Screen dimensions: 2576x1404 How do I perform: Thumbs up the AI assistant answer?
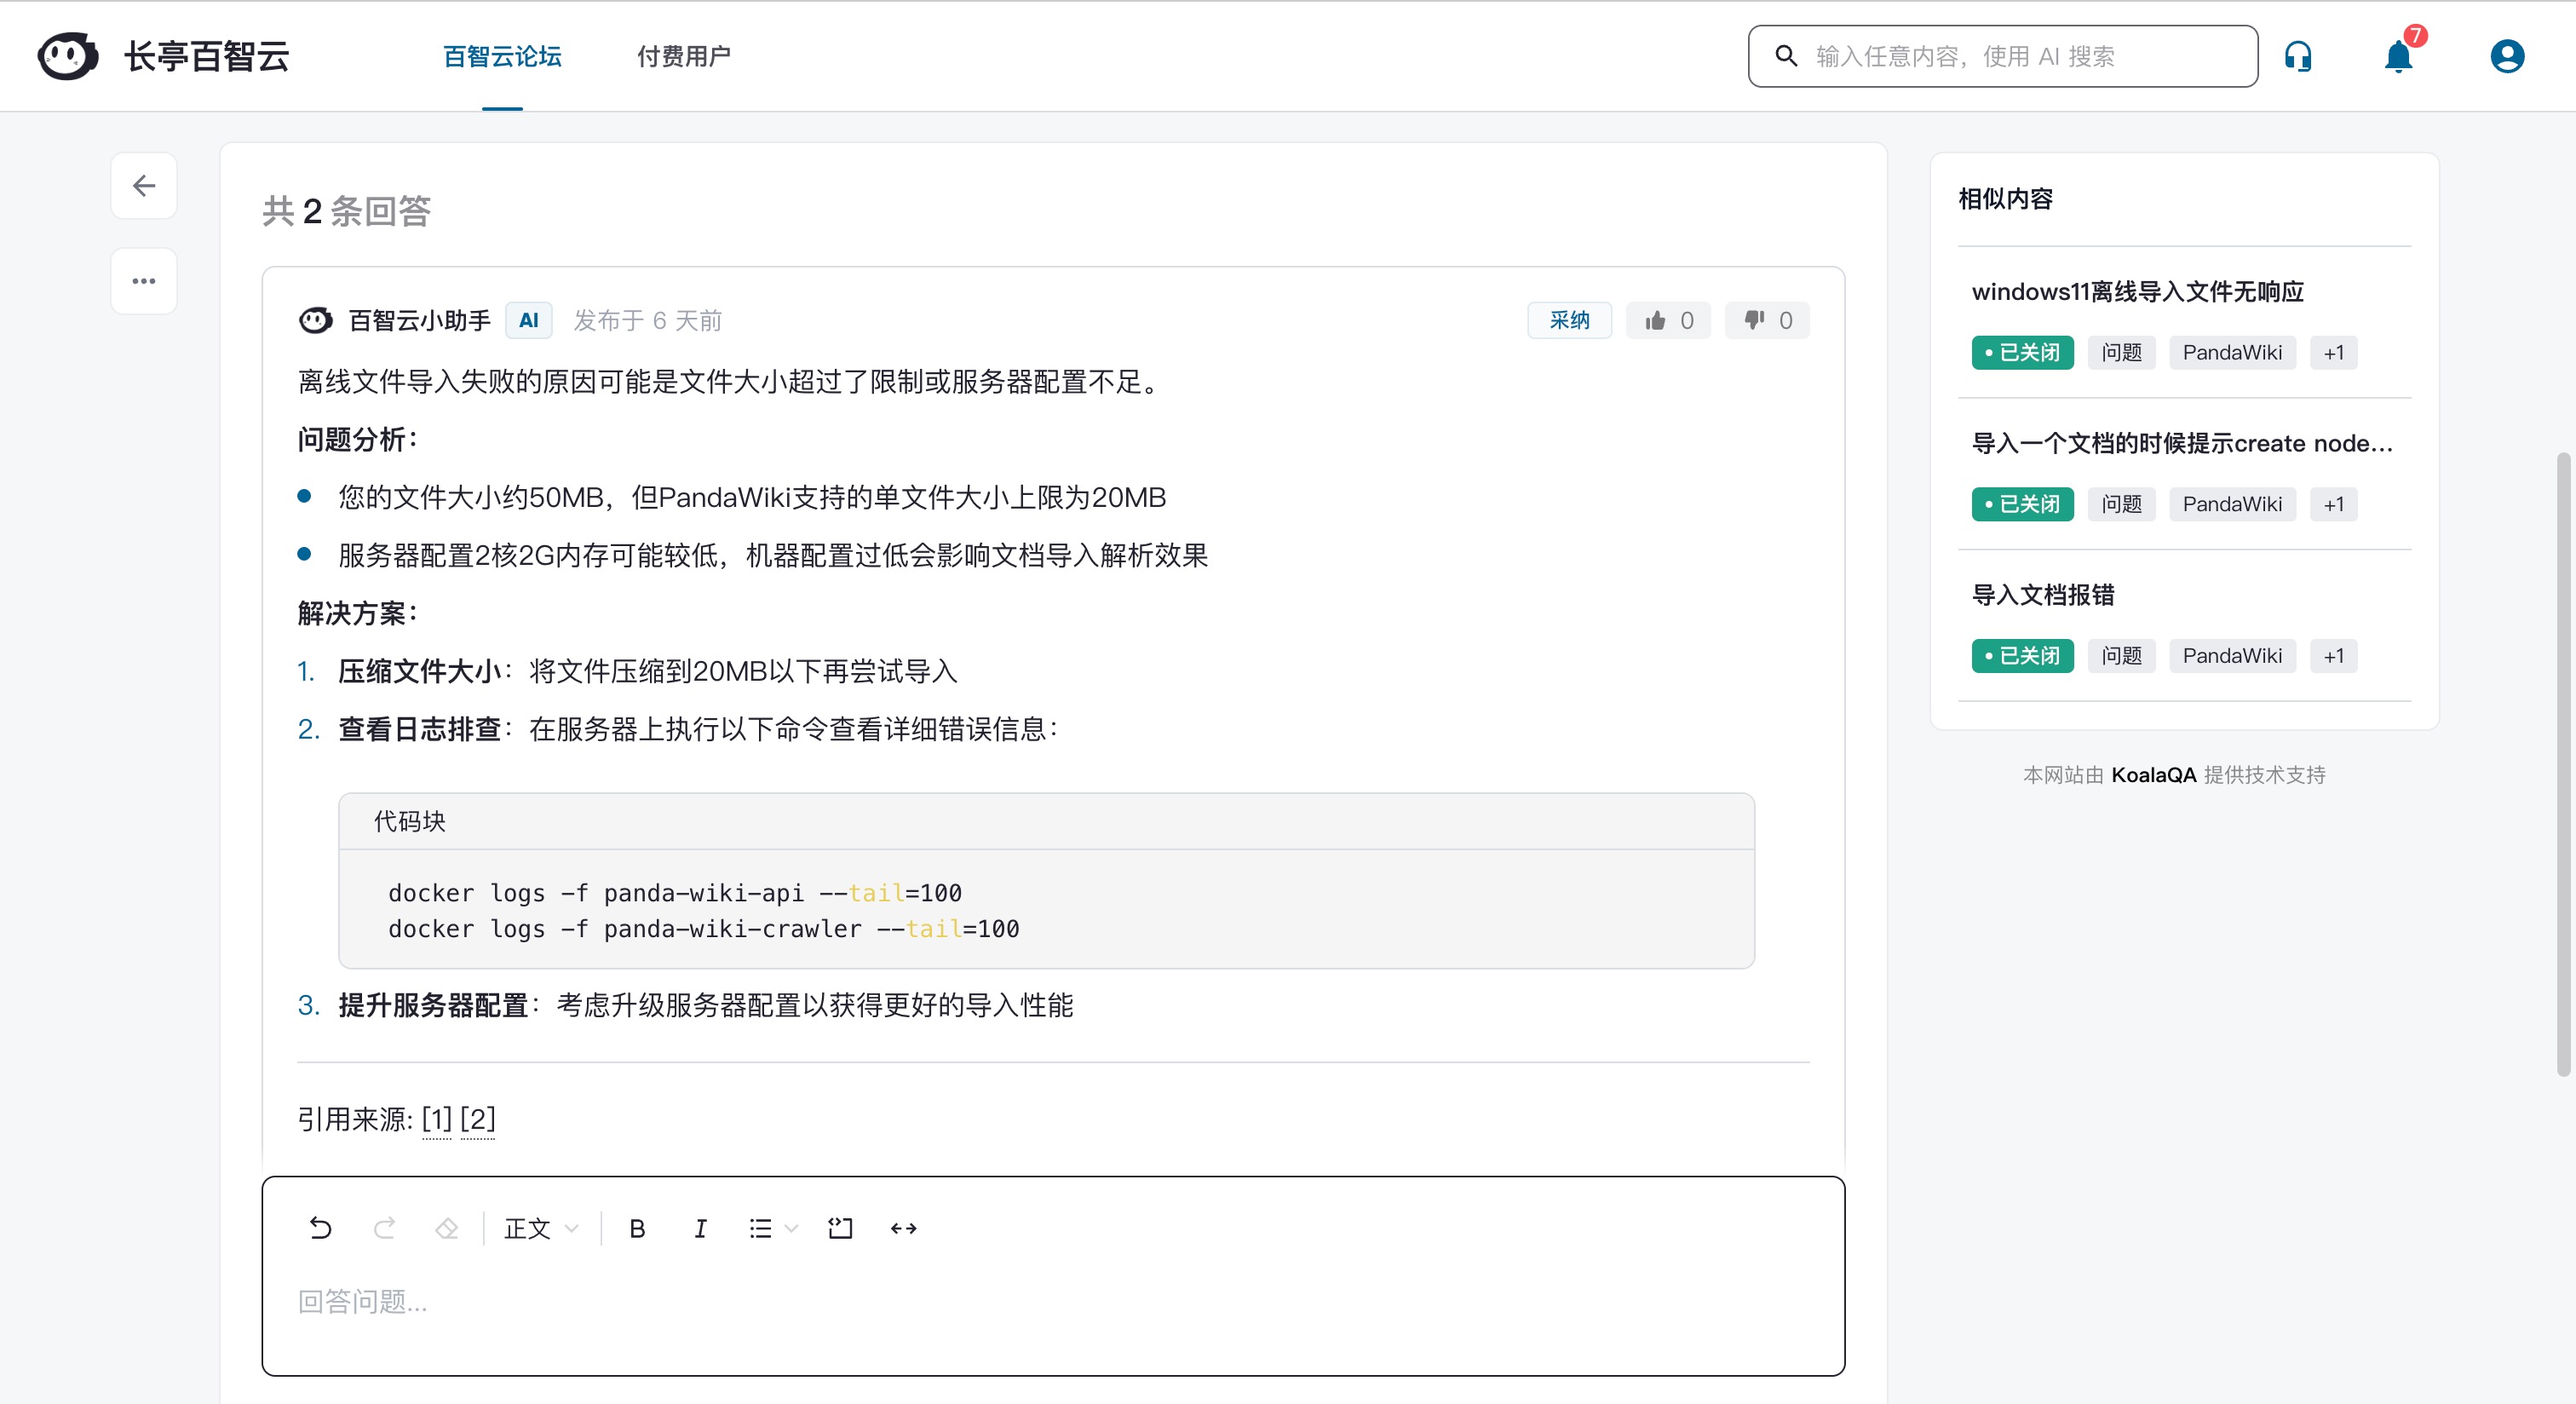click(x=1668, y=320)
